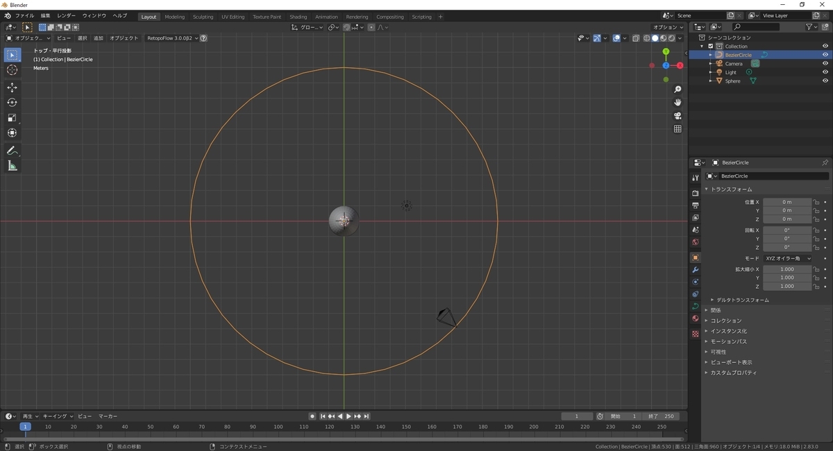Open the ファイル menu
833x451 pixels.
(x=24, y=15)
